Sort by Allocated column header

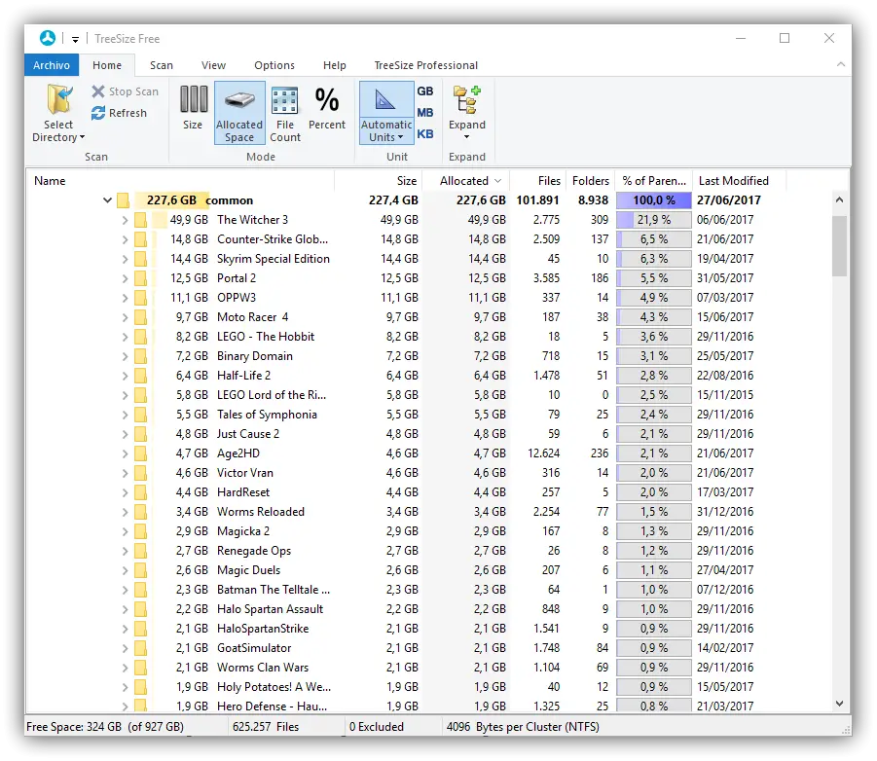click(x=465, y=181)
